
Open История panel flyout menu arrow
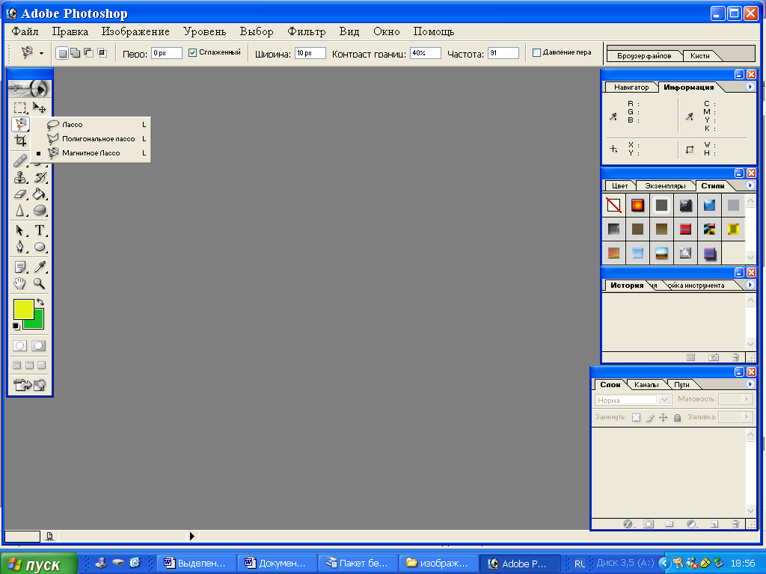[x=750, y=285]
